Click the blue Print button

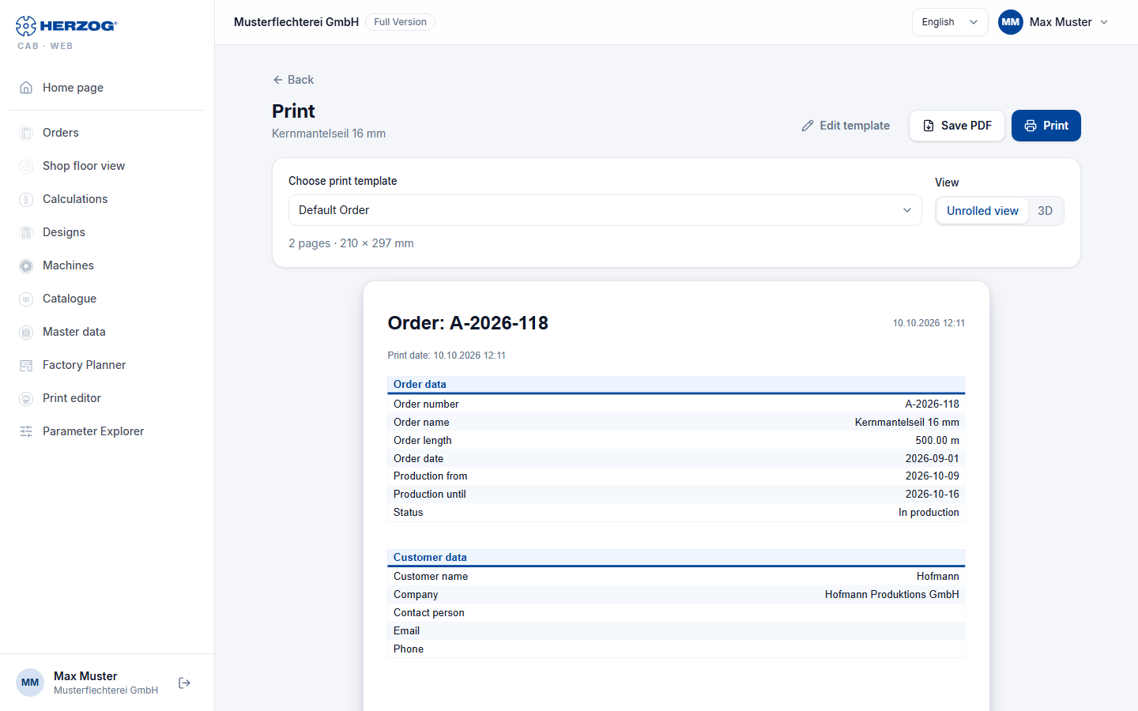[1046, 126]
